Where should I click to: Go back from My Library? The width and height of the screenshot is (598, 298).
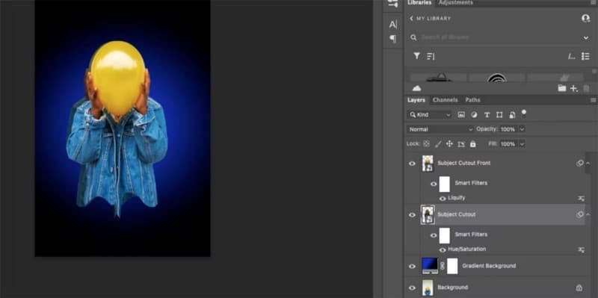pyautogui.click(x=412, y=18)
